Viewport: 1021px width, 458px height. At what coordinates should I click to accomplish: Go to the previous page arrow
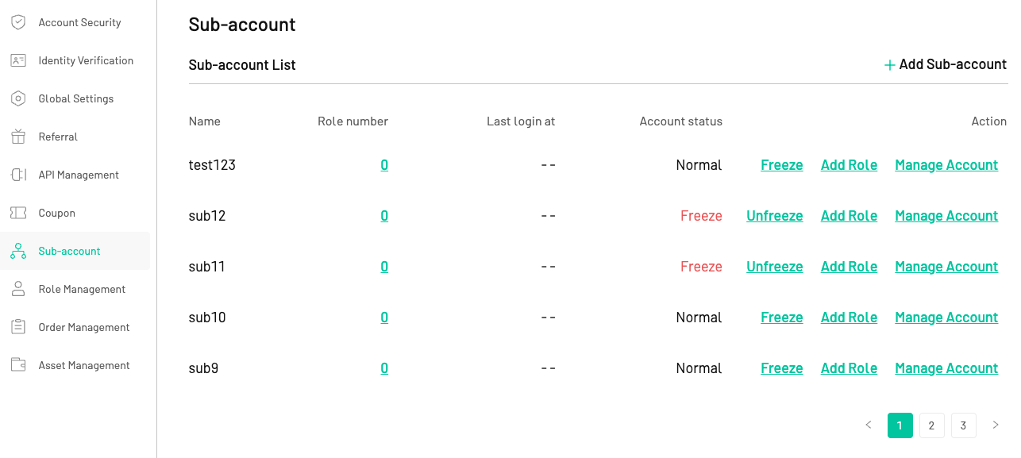(869, 425)
